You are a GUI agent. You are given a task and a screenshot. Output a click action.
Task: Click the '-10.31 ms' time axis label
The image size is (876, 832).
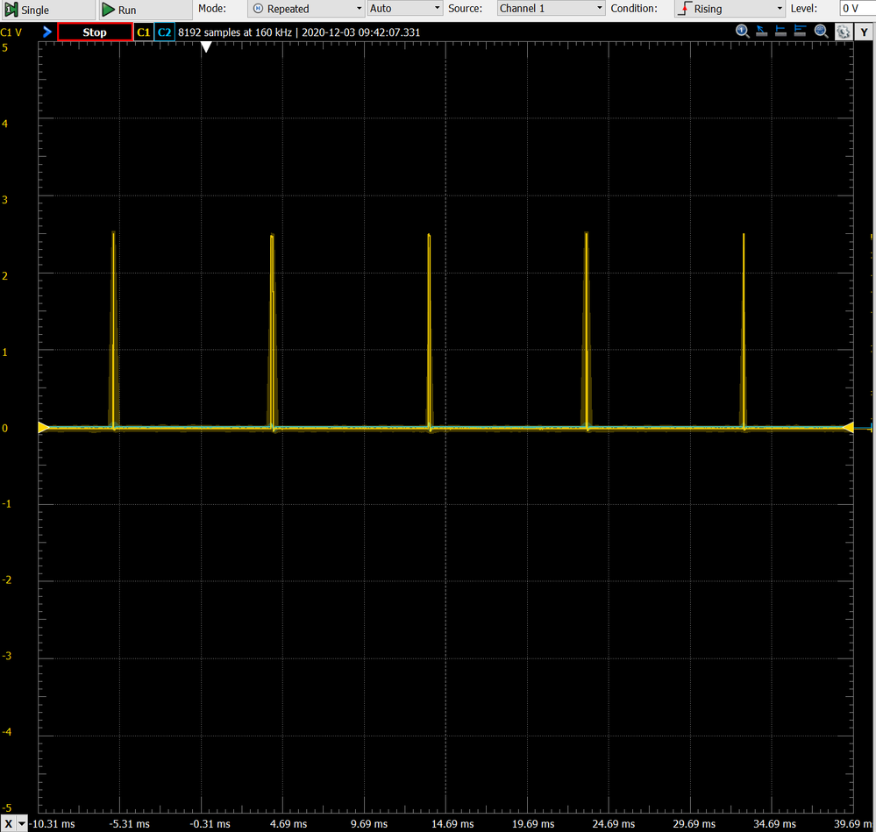[x=52, y=824]
